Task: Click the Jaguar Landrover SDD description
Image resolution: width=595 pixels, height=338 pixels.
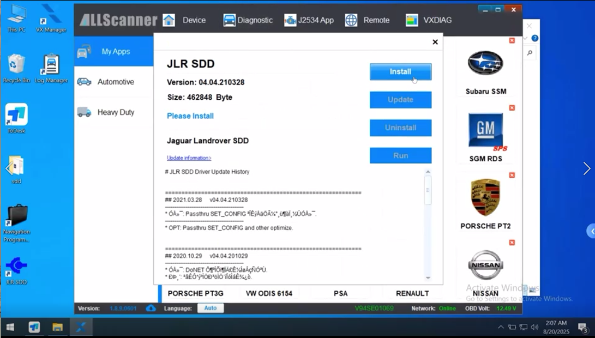Action: pos(208,141)
